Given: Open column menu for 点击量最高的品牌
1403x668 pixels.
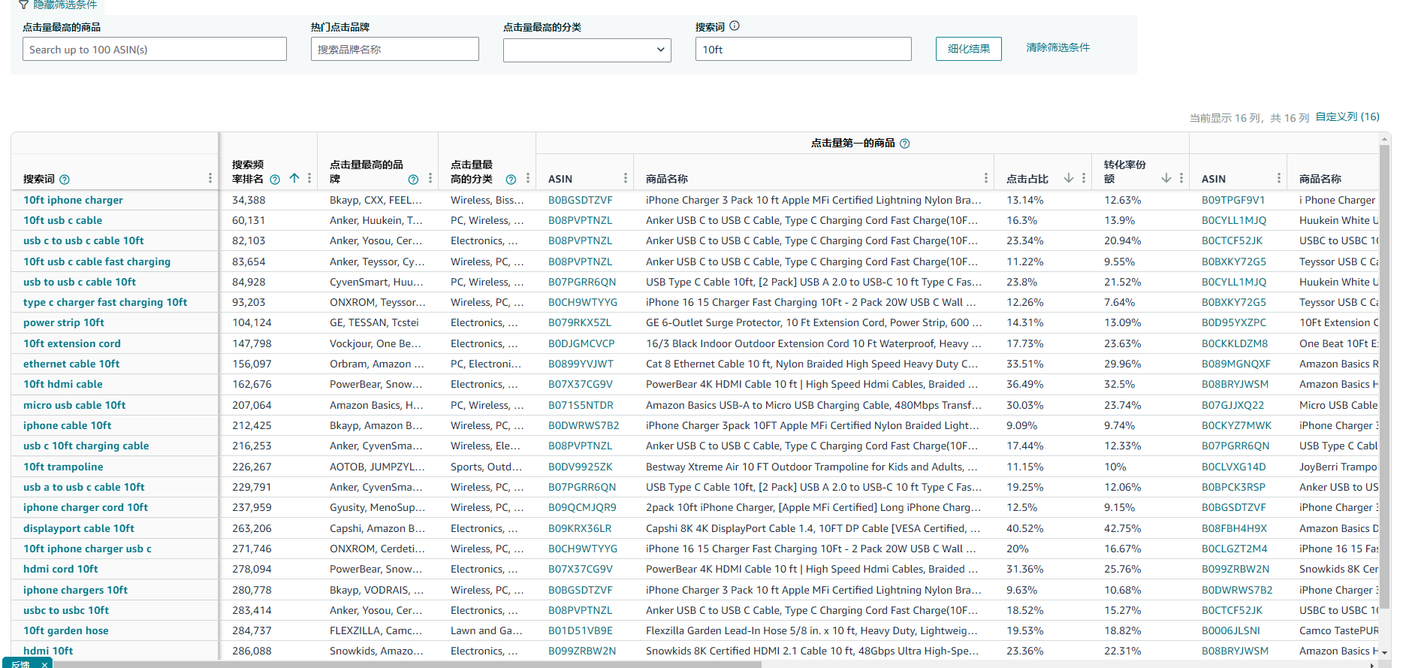Looking at the screenshot, I should click(430, 178).
